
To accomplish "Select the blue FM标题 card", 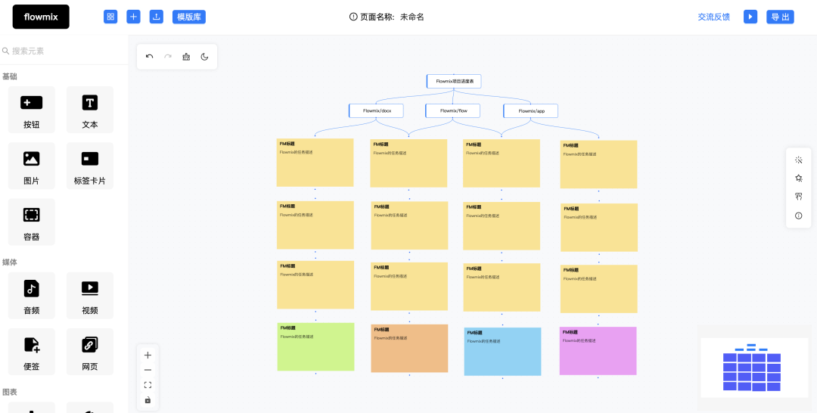I will (x=503, y=352).
